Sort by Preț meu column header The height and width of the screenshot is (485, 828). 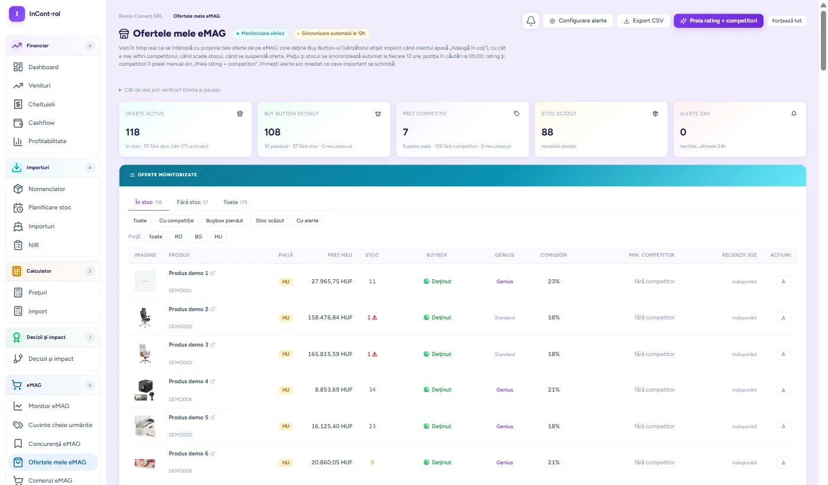340,255
